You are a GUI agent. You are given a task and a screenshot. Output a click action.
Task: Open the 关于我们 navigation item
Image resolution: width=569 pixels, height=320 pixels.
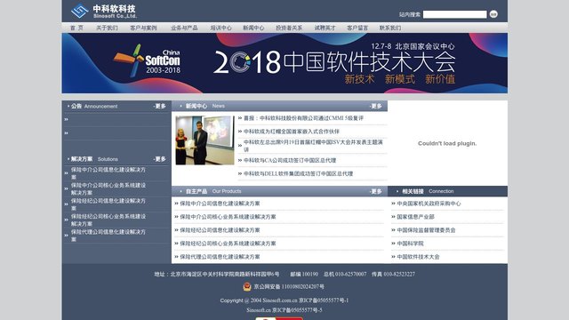[107, 28]
